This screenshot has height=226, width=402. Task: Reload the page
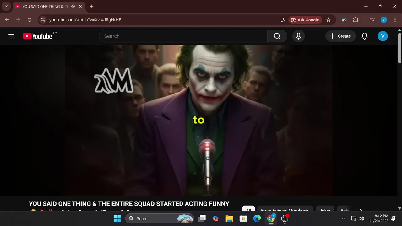tap(30, 20)
